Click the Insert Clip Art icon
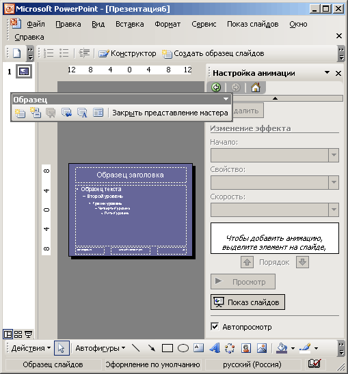Screen dimensions: 348x374 coord(246,348)
